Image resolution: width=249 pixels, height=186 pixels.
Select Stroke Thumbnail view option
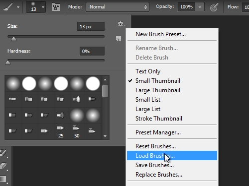172,119
